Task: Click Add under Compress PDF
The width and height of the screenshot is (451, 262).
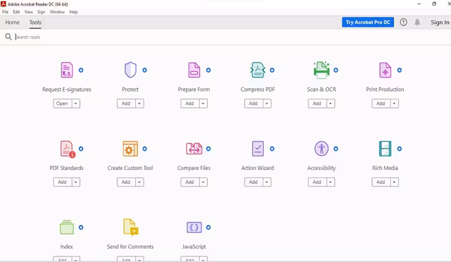Action: click(x=253, y=103)
